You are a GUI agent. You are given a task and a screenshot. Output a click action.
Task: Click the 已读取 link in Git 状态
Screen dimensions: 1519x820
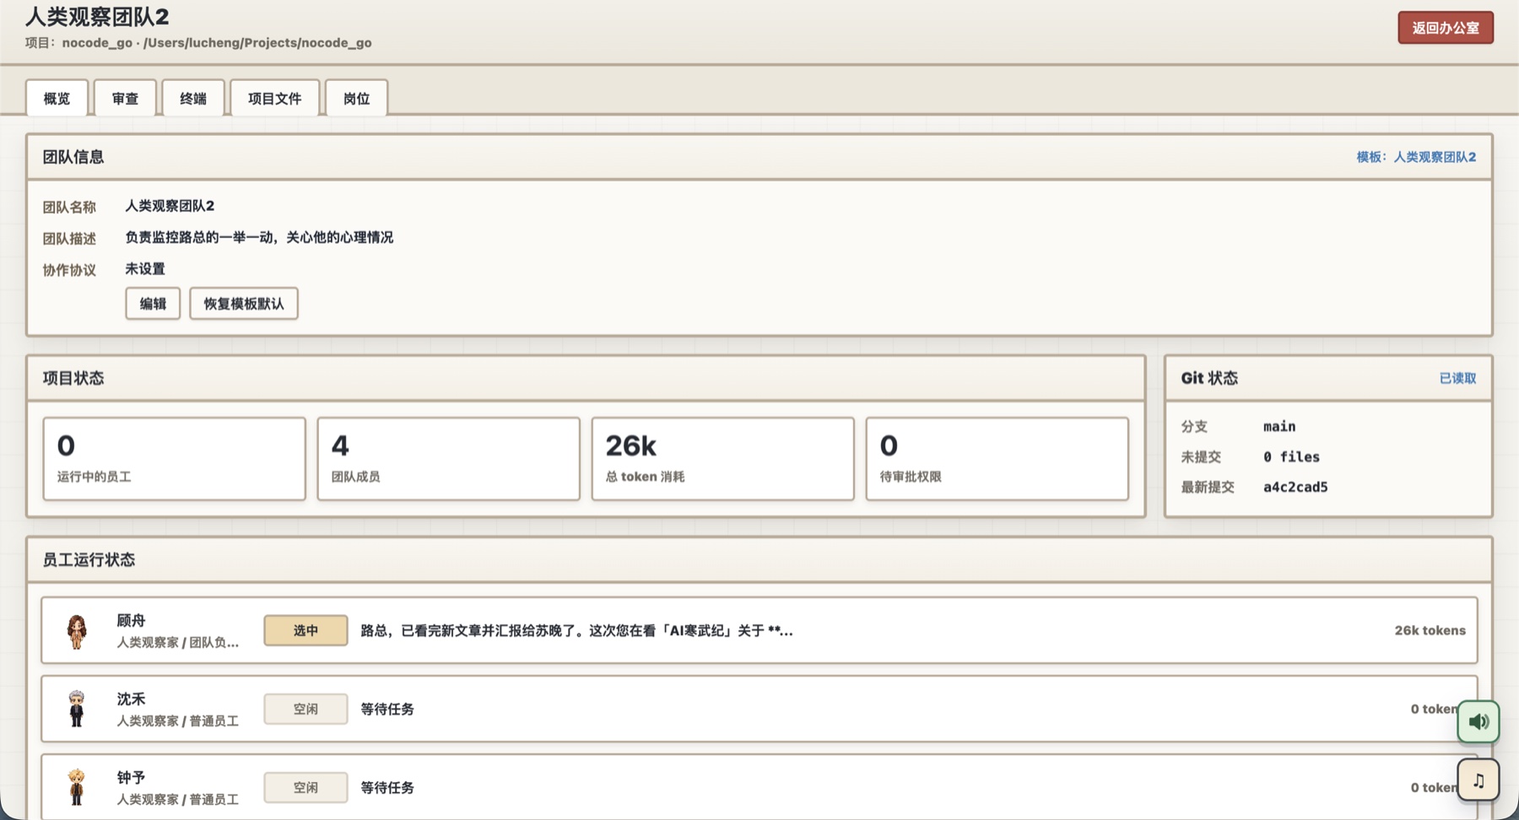coord(1457,378)
